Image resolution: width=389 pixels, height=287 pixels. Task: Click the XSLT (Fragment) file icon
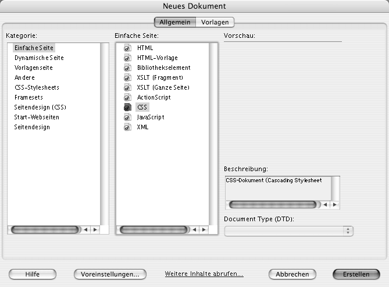127,77
